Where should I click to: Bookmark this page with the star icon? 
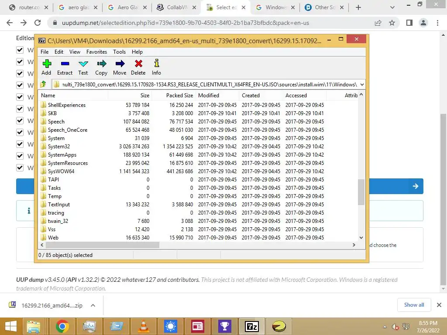coord(392,23)
